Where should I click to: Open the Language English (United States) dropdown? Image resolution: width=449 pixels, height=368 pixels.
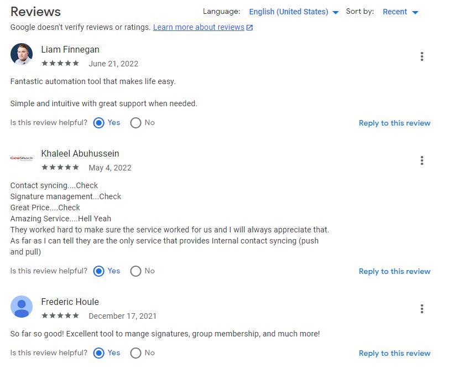click(294, 12)
